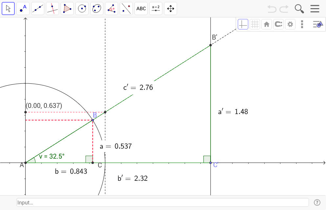Select the Move Graphics View tool
326x210 pixels.
(171, 9)
